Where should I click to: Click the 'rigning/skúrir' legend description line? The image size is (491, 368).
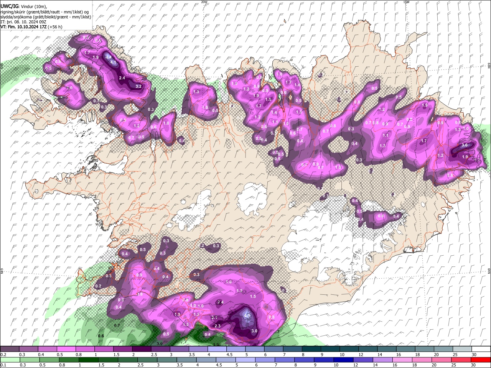44,12
